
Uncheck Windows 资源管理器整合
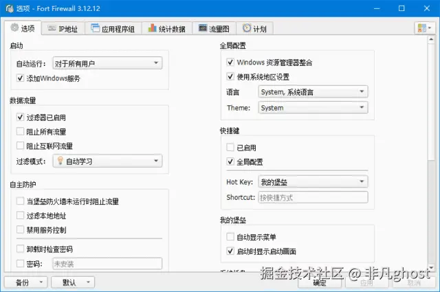point(230,62)
